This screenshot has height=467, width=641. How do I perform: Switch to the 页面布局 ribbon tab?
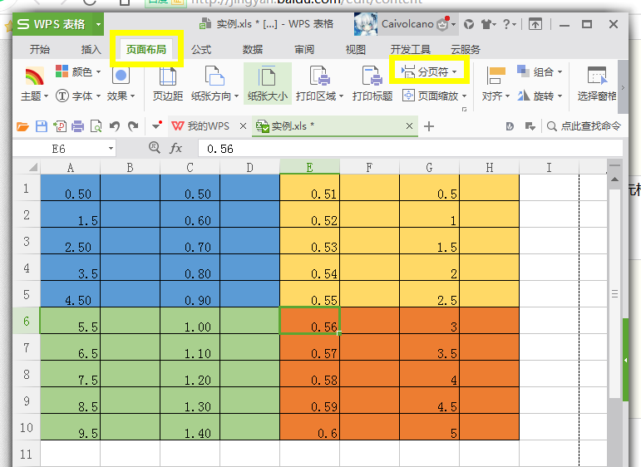pos(146,49)
